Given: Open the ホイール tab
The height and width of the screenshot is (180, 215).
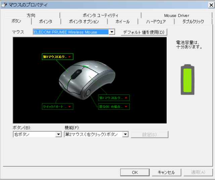Looking at the screenshot, I should coord(122,21).
